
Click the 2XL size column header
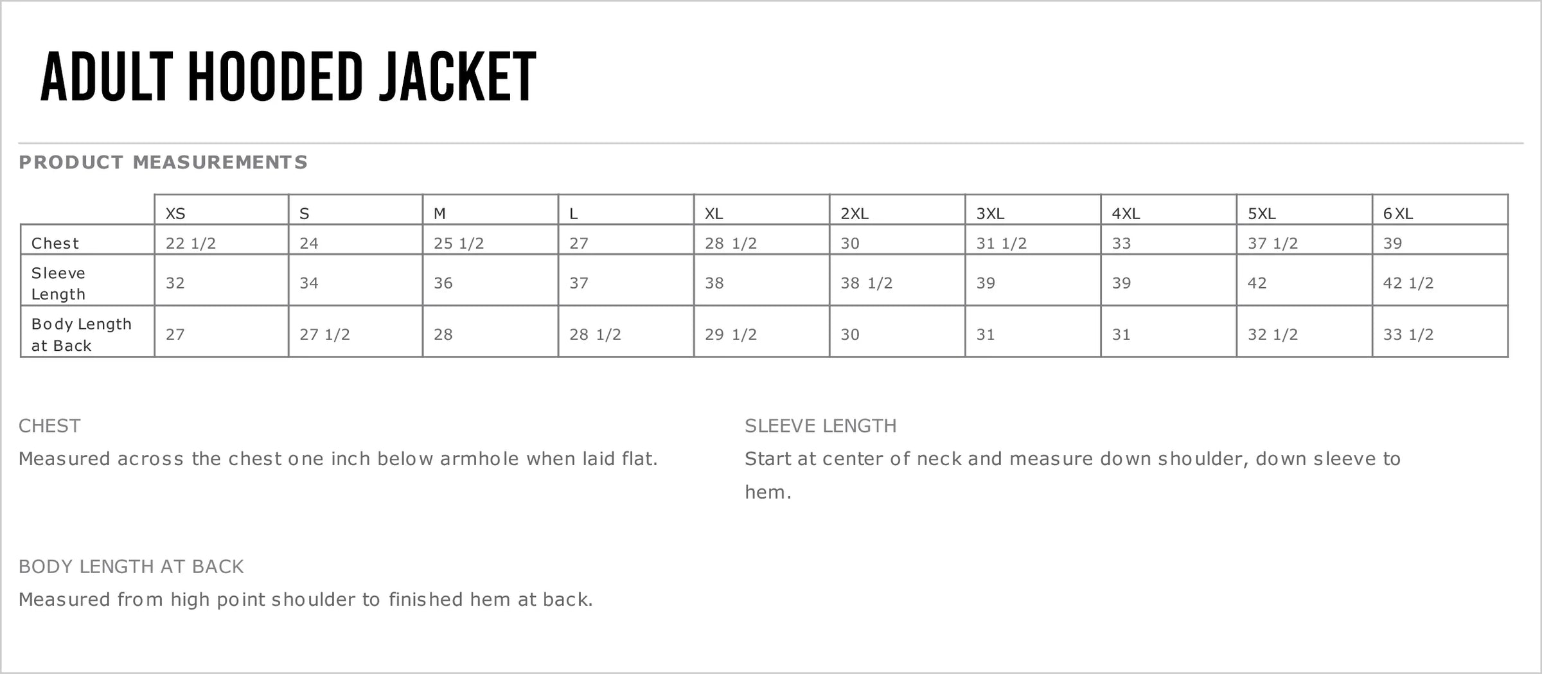click(855, 213)
